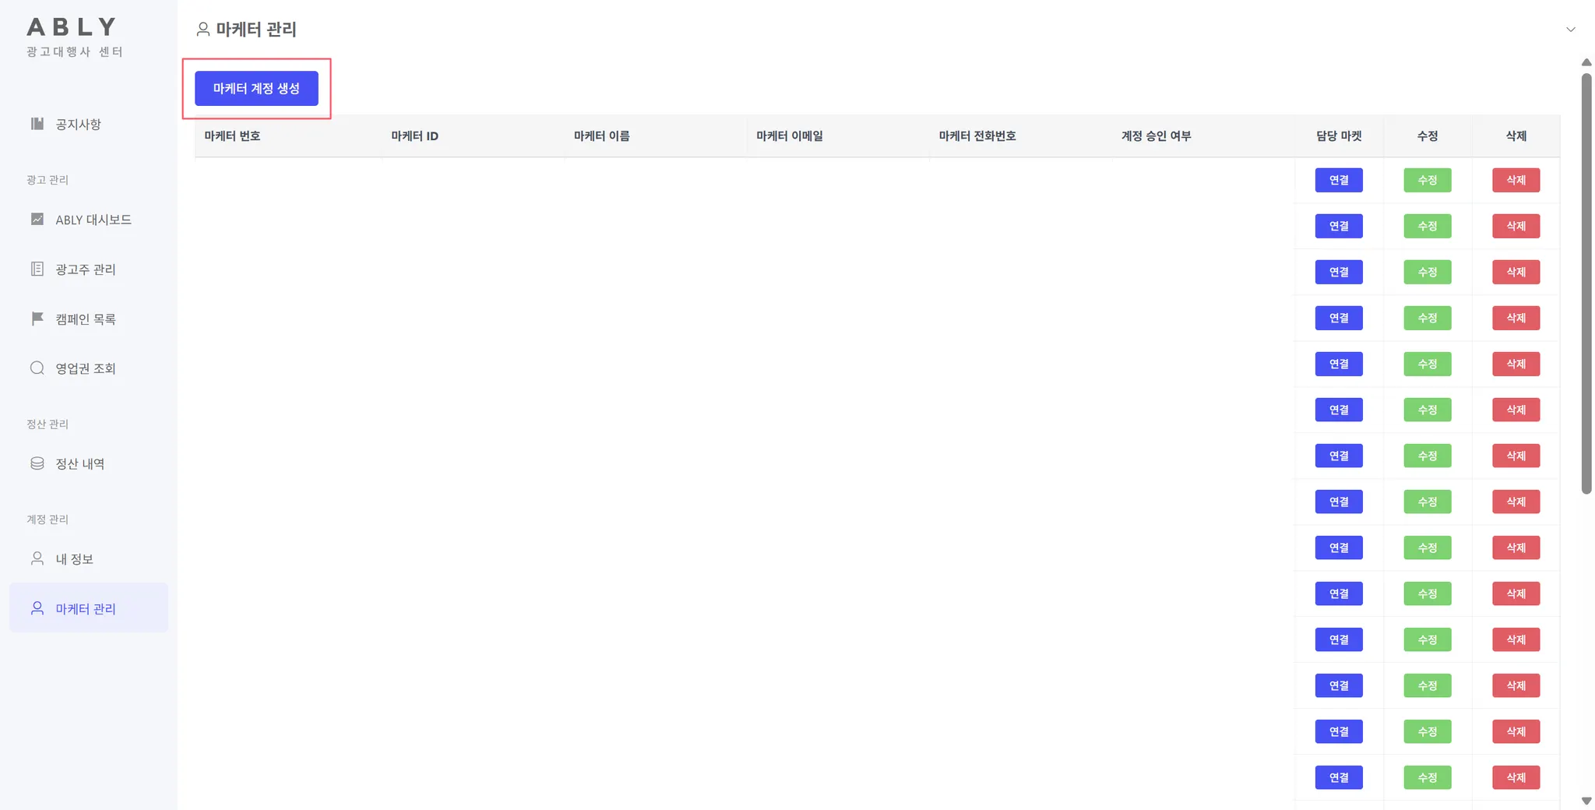Viewport: 1595px width, 810px height.
Task: Select the 광고주 관리 document icon
Action: 37,269
